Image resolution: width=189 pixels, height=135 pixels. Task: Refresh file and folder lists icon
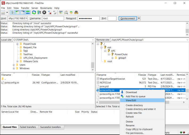[x=34, y=12]
